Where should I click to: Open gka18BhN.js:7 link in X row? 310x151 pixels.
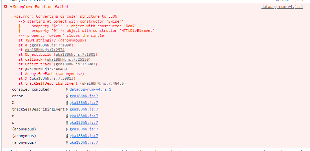click(x=84, y=103)
